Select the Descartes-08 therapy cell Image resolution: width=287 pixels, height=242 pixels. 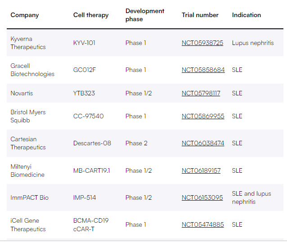point(92,143)
